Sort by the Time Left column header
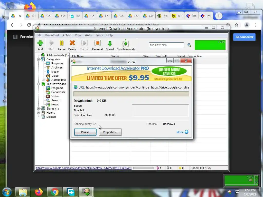This screenshot has height=197, width=263. [161, 56]
